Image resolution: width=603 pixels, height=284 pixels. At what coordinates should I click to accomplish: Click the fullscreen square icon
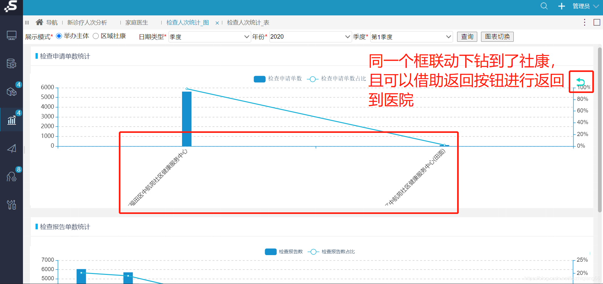point(597,22)
